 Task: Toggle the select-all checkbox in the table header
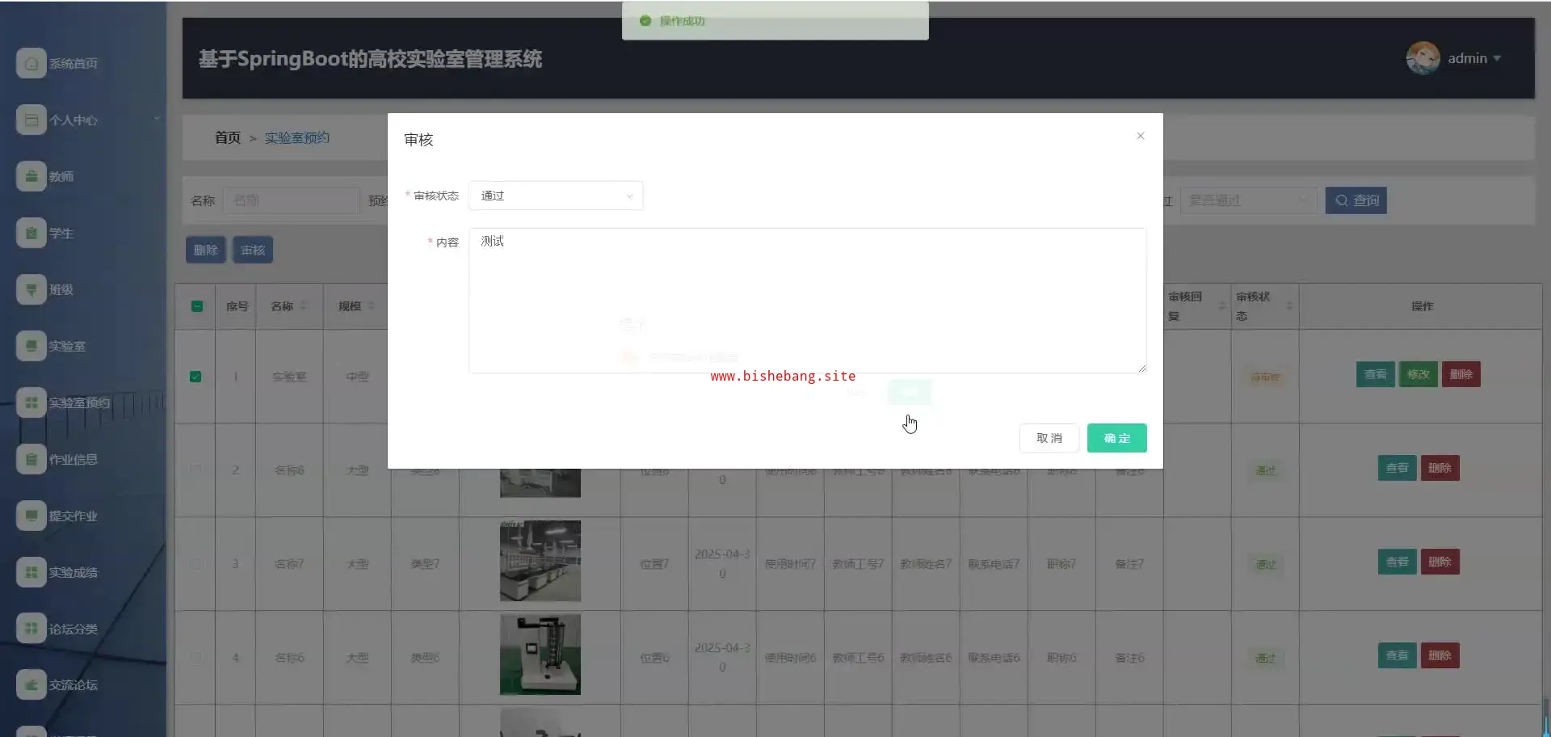pyautogui.click(x=196, y=306)
